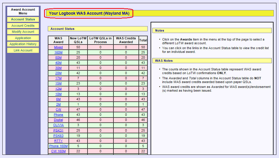Open the 30M award link
The width and height of the screenshot is (279, 158).
[x=58, y=68]
